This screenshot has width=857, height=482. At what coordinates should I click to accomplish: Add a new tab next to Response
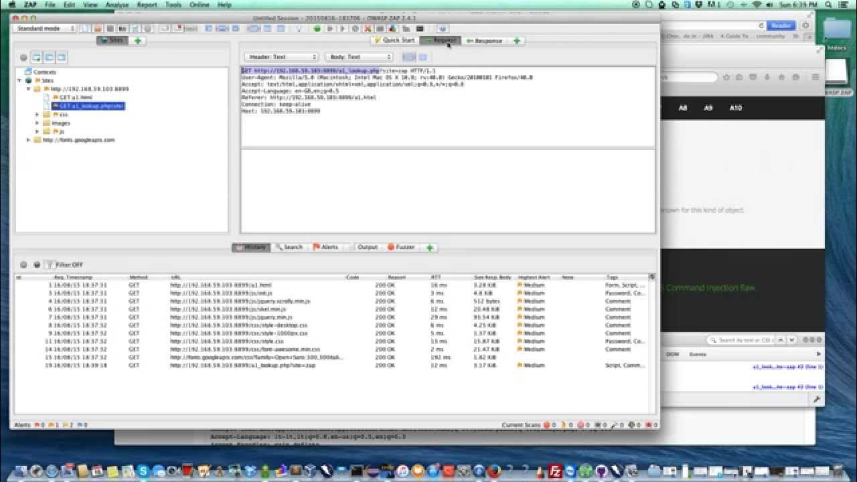tap(516, 40)
